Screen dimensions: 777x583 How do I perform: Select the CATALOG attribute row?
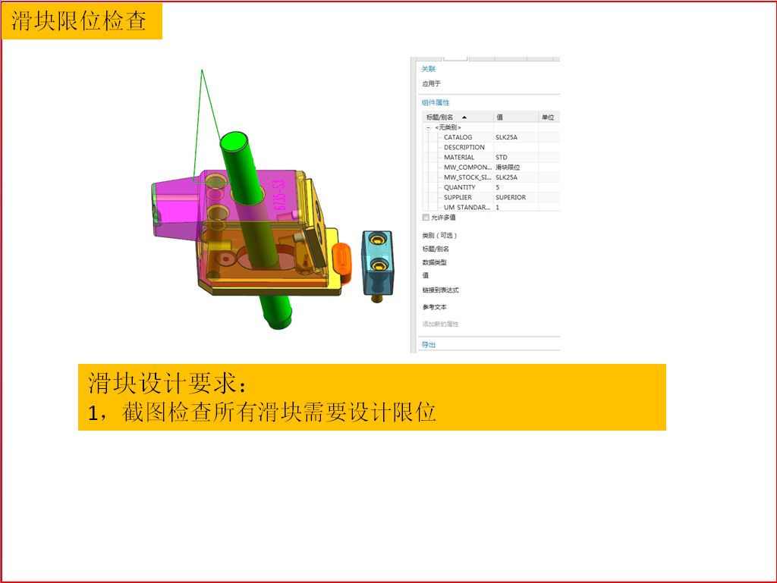pyautogui.click(x=491, y=137)
